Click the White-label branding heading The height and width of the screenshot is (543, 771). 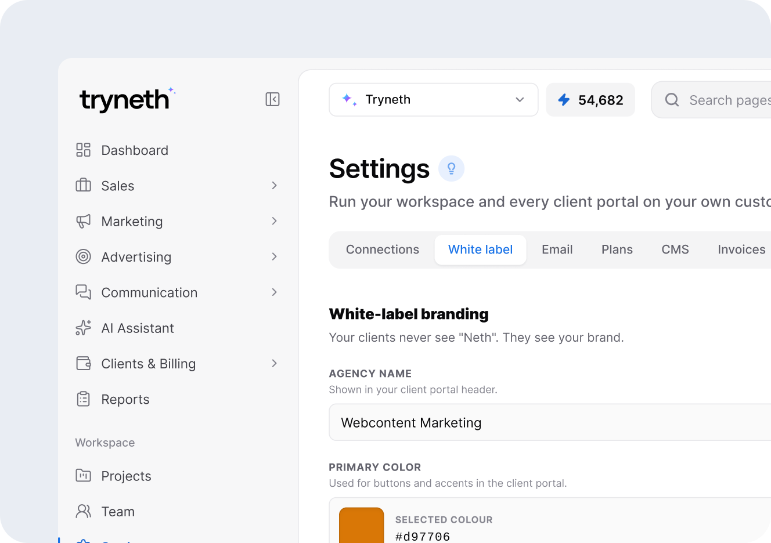[x=409, y=314]
